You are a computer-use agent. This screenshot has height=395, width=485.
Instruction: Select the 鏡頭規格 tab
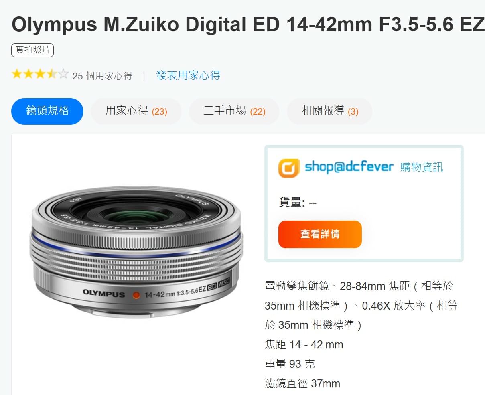click(47, 111)
